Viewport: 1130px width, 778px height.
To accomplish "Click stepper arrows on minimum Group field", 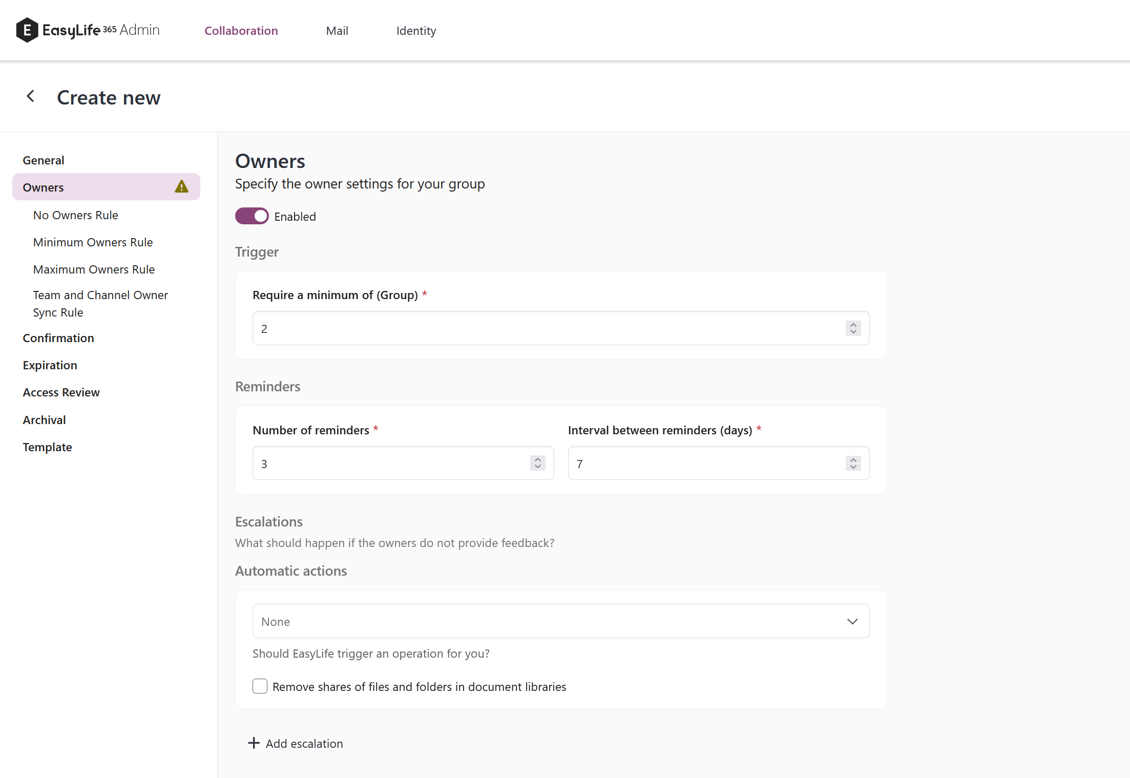I will tap(853, 328).
